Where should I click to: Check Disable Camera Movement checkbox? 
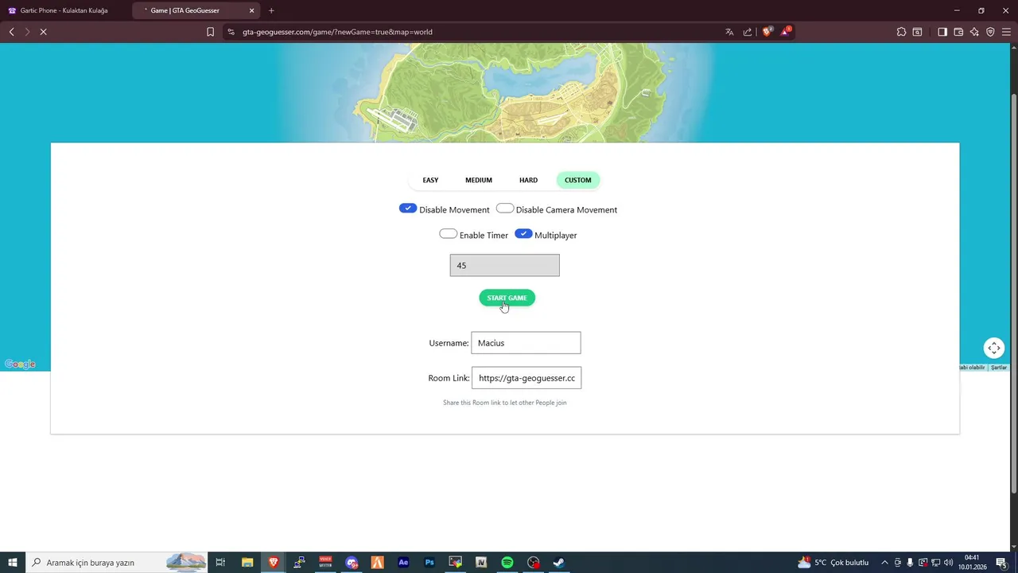coord(505,209)
